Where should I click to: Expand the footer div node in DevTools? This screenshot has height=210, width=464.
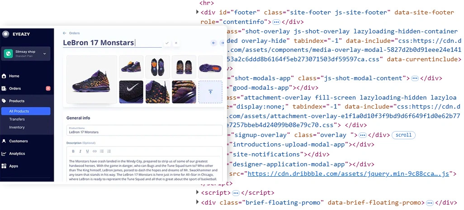pos(197,12)
